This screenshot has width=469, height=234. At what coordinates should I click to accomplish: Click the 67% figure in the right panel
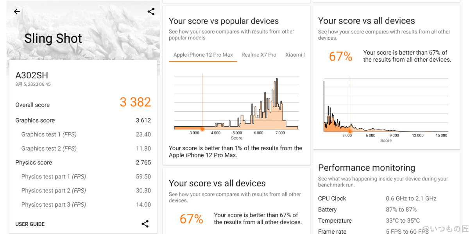tap(340, 56)
